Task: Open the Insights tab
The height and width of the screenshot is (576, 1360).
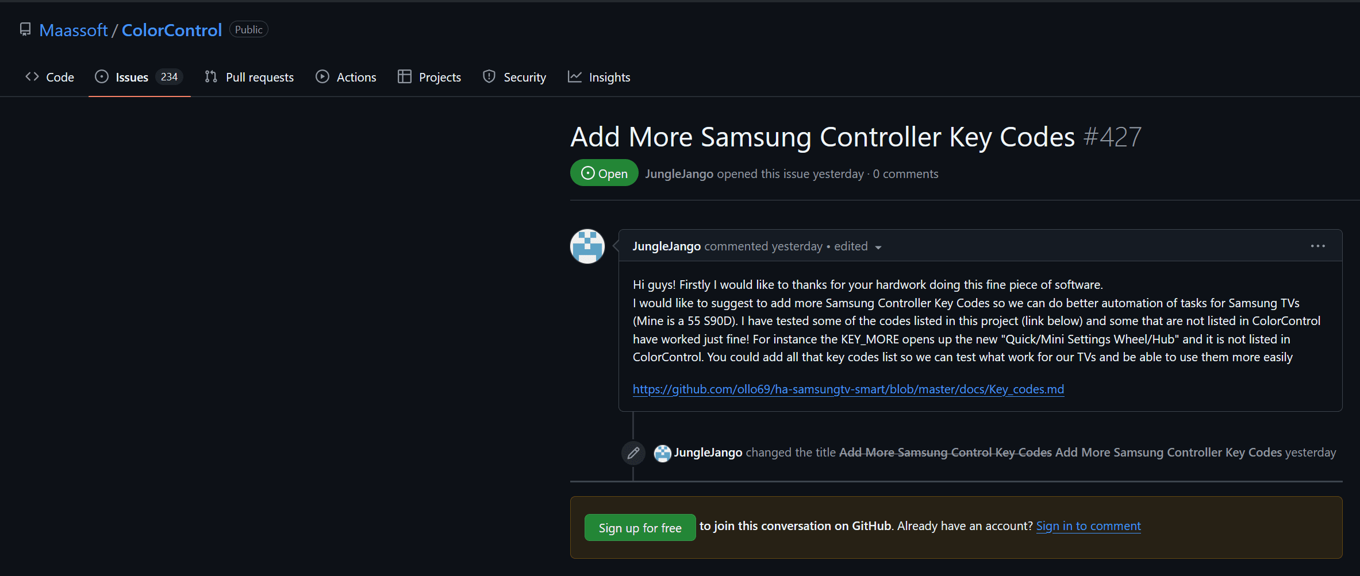Action: (599, 77)
